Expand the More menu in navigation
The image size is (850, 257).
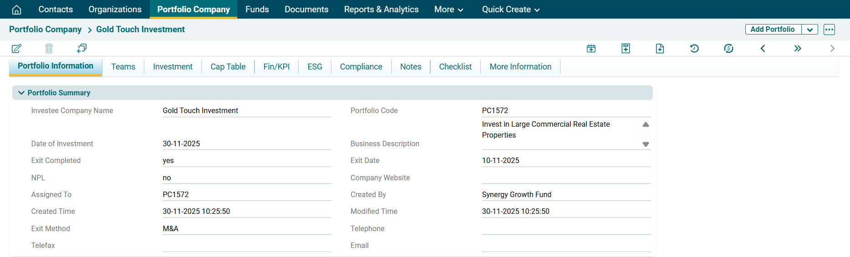tap(448, 10)
